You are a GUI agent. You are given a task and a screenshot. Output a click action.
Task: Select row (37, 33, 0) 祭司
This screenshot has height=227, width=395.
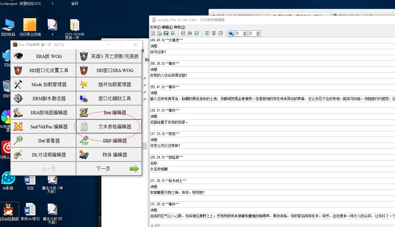coord(272,134)
